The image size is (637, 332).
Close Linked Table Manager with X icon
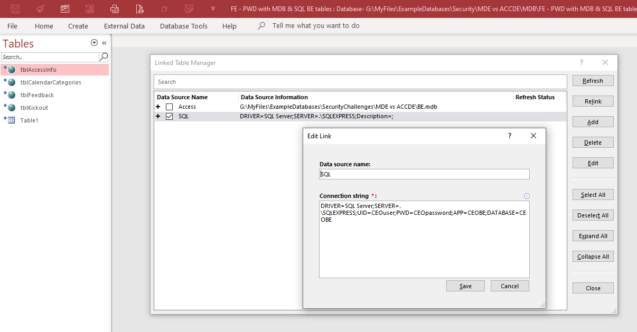[x=605, y=62]
